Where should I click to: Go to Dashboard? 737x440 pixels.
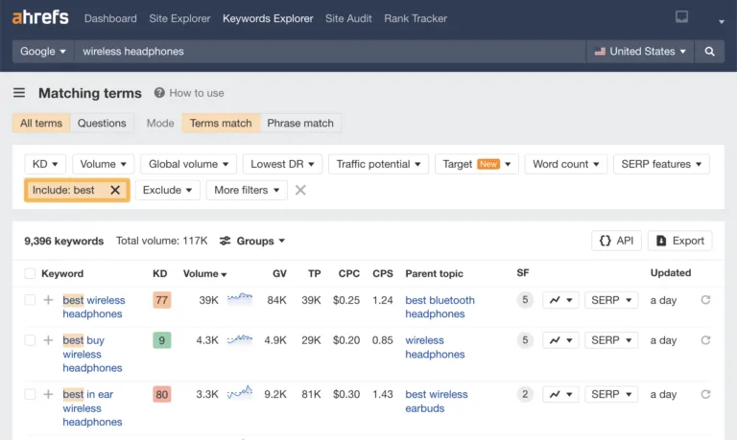pos(110,18)
